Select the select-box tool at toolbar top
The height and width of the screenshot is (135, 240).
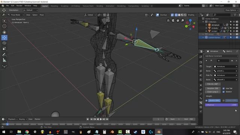pyautogui.click(x=4, y=21)
